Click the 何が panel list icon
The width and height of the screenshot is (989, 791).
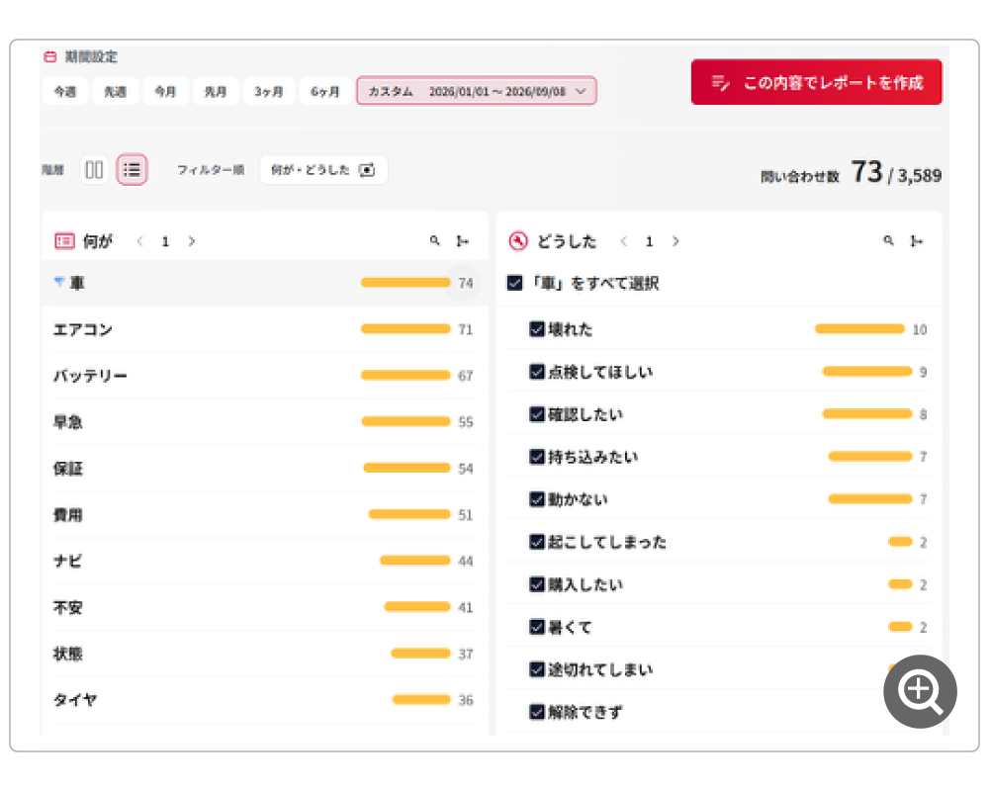(x=64, y=241)
